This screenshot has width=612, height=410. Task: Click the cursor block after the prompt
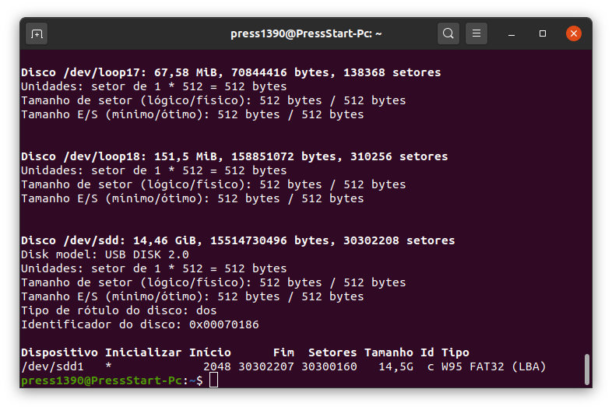tap(214, 380)
